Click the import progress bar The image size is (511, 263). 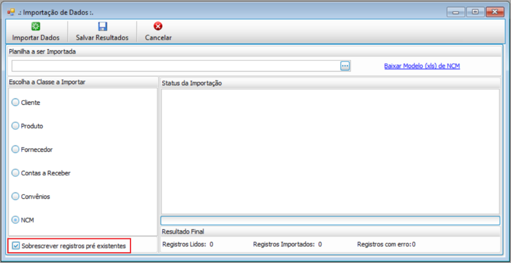[x=330, y=221]
